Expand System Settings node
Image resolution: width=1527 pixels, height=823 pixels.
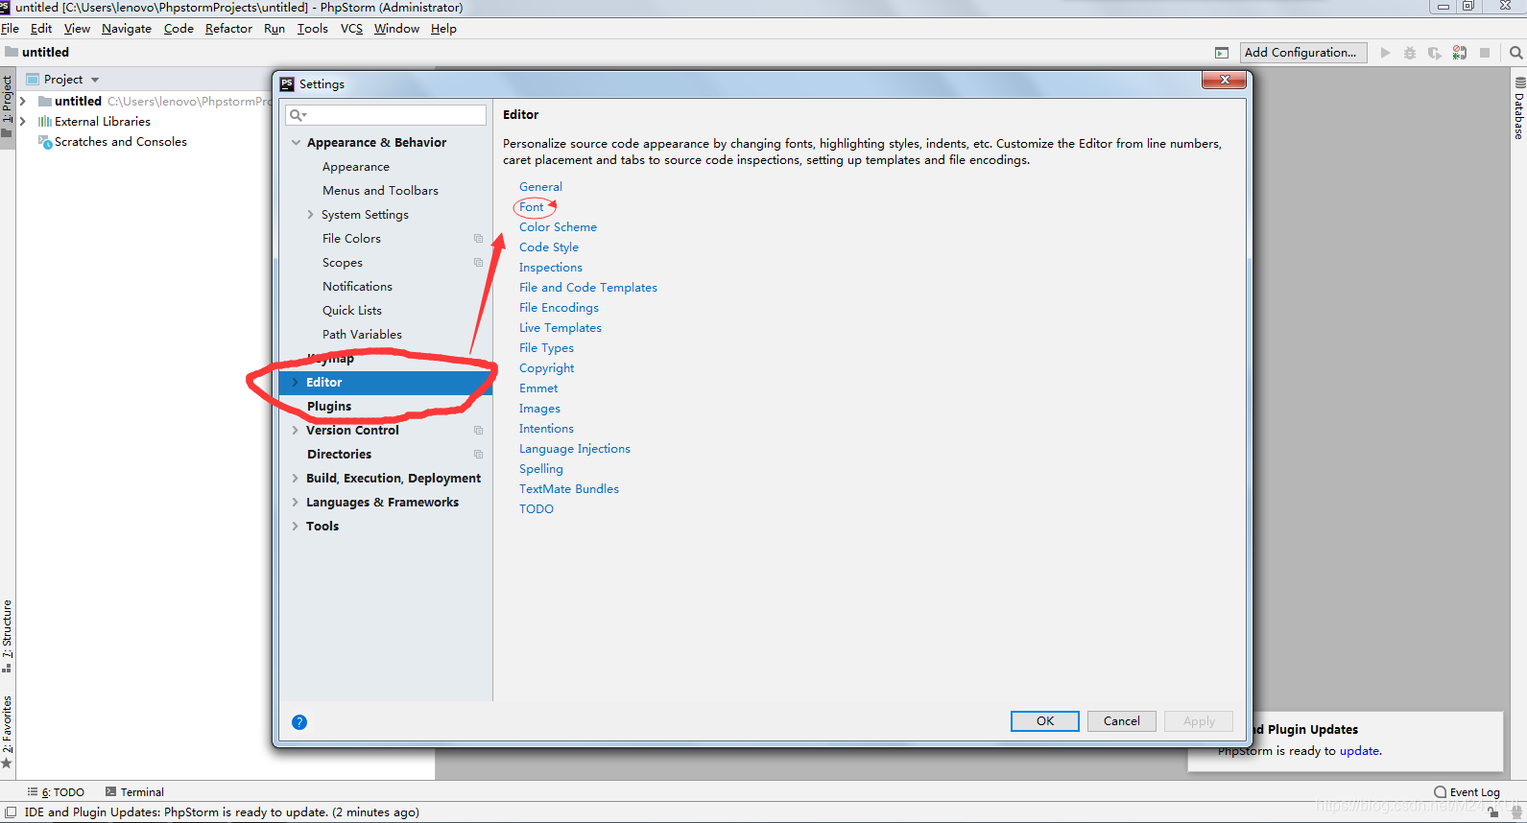[x=310, y=215]
